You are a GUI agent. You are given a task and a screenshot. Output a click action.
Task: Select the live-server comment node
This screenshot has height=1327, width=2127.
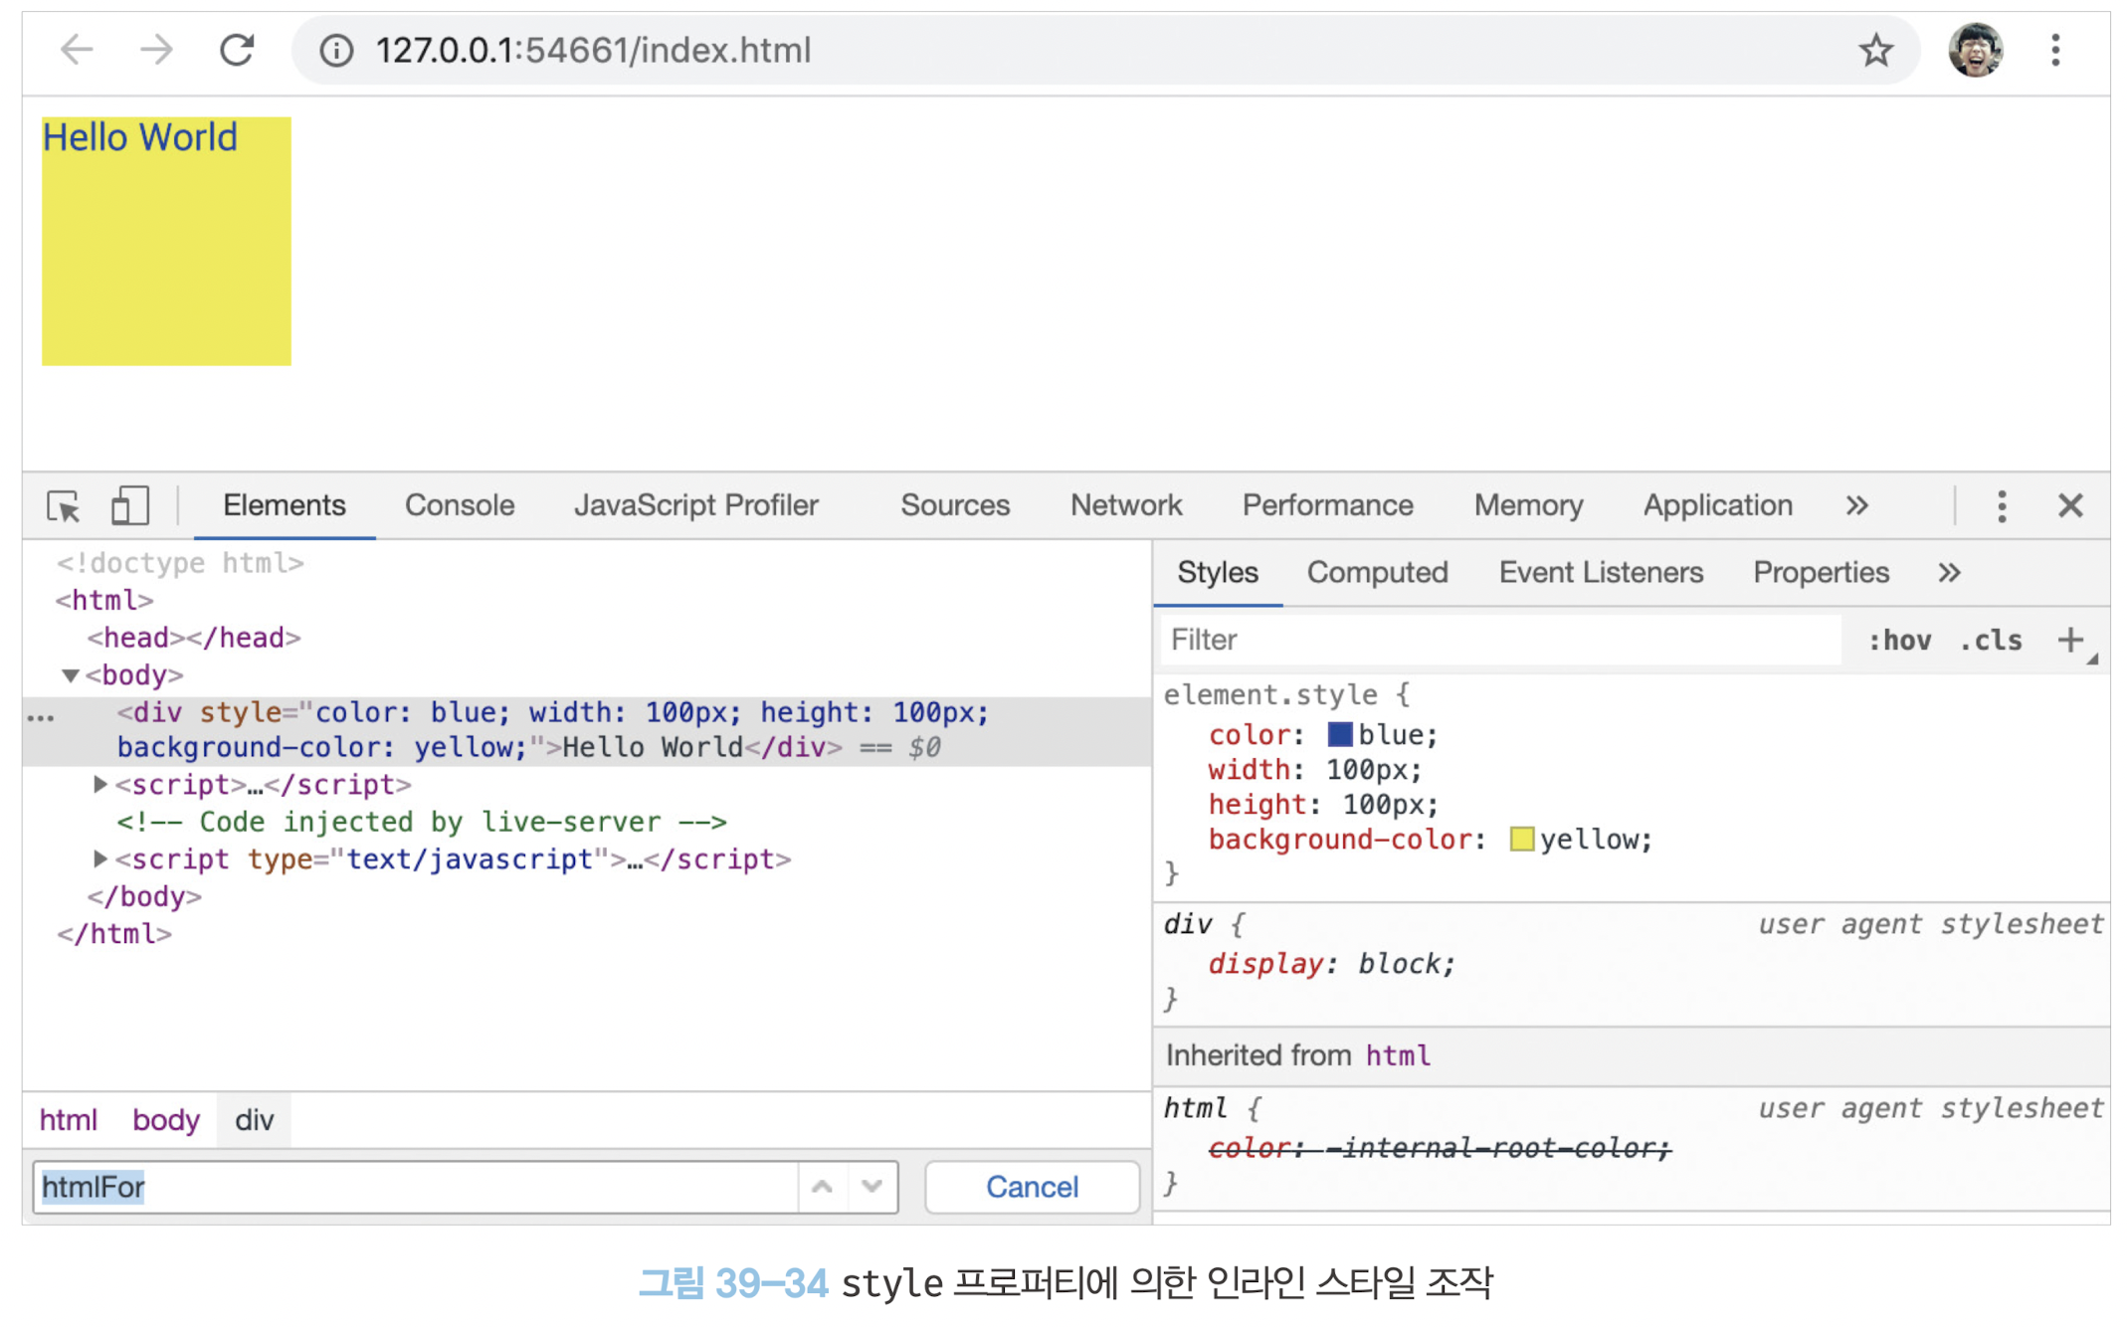pyautogui.click(x=422, y=823)
